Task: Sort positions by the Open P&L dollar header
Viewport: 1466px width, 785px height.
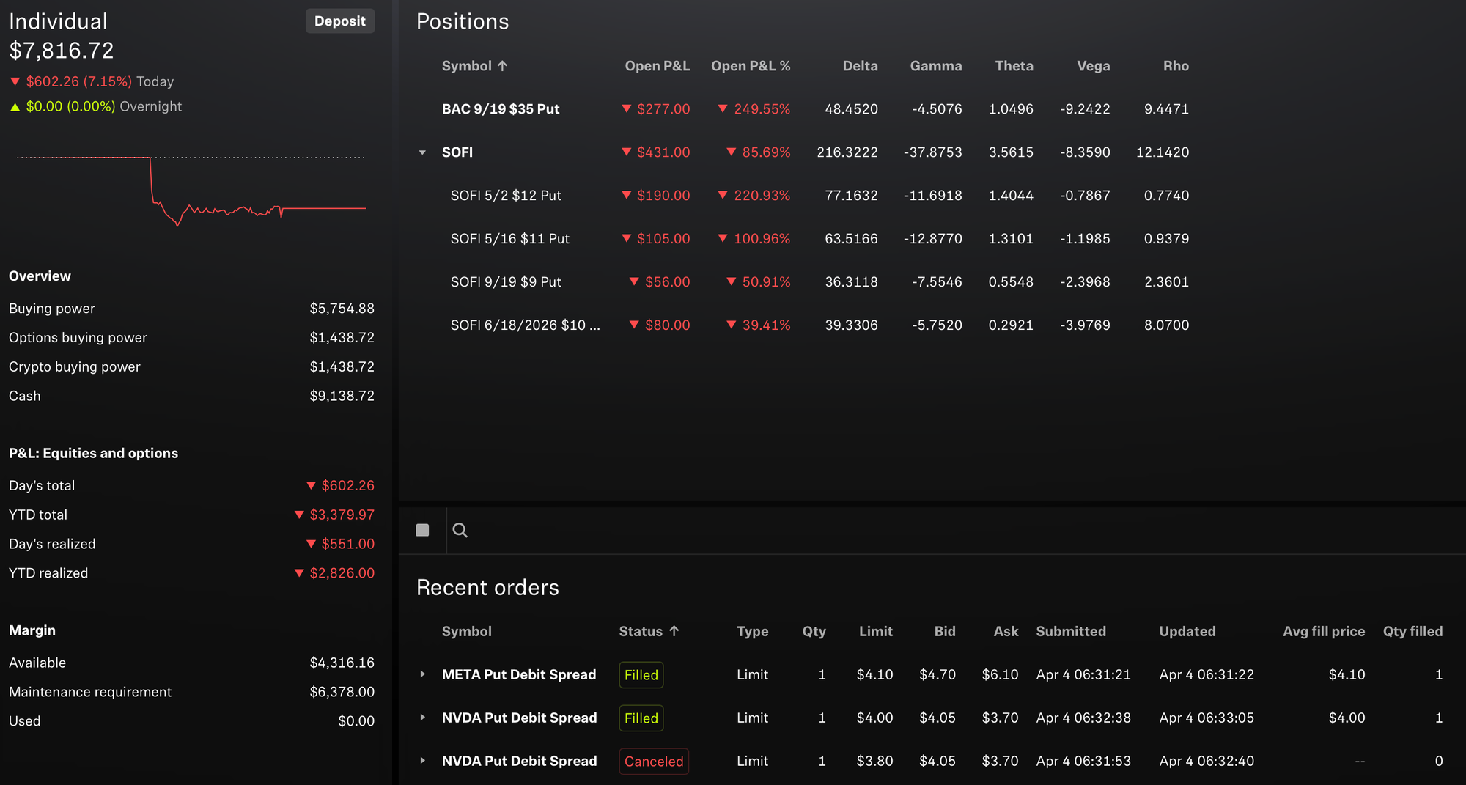Action: (x=657, y=66)
